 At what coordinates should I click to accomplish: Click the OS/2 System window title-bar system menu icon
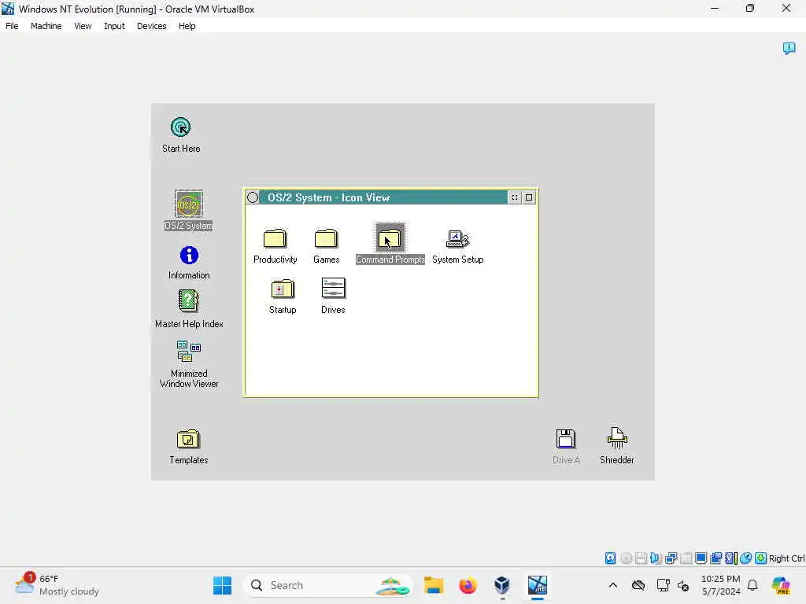pyautogui.click(x=253, y=197)
